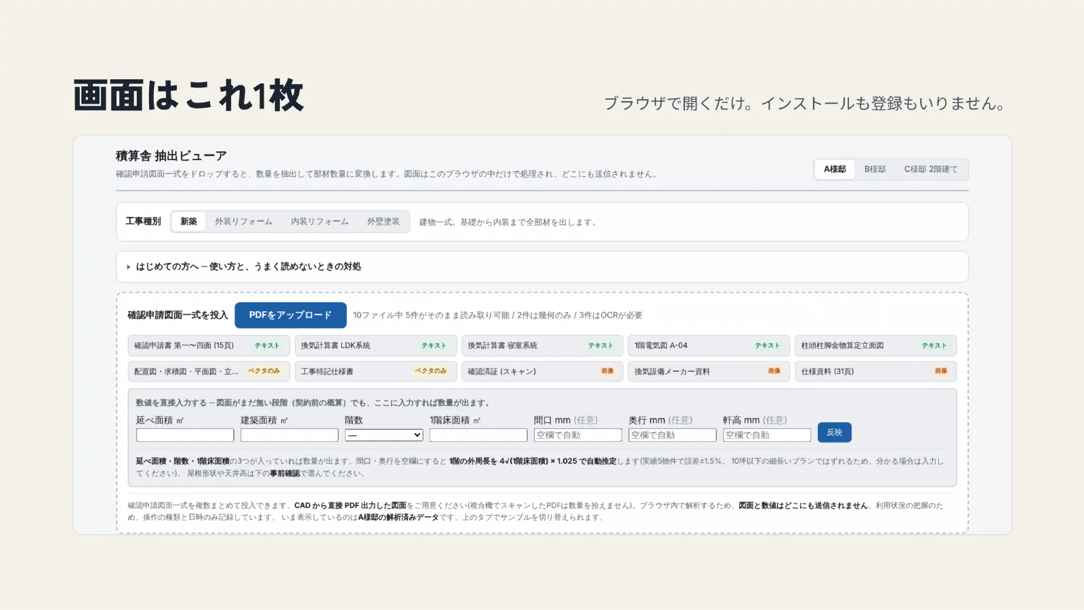Click the 10ファイル中 status summary text
The height and width of the screenshot is (610, 1084).
[x=497, y=316]
